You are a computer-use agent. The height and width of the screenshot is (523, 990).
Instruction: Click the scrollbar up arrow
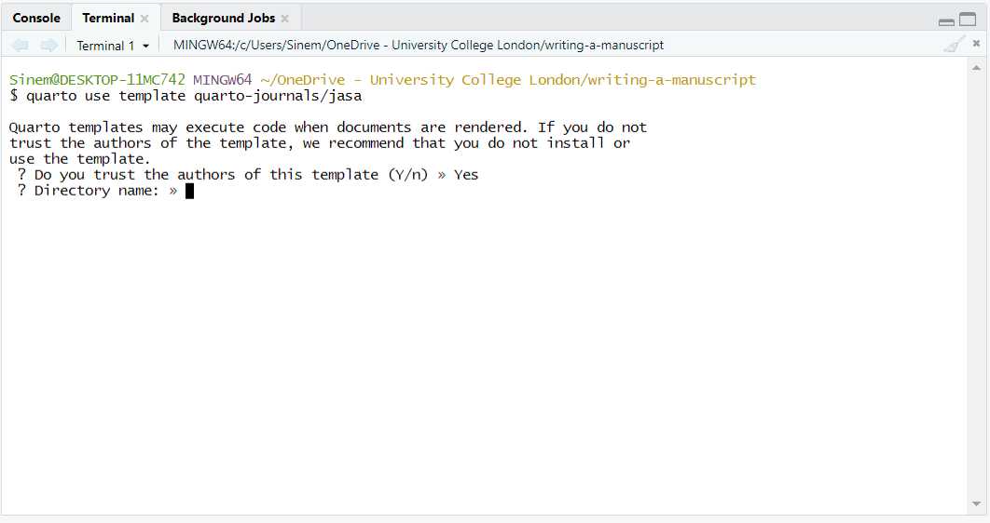click(x=976, y=68)
